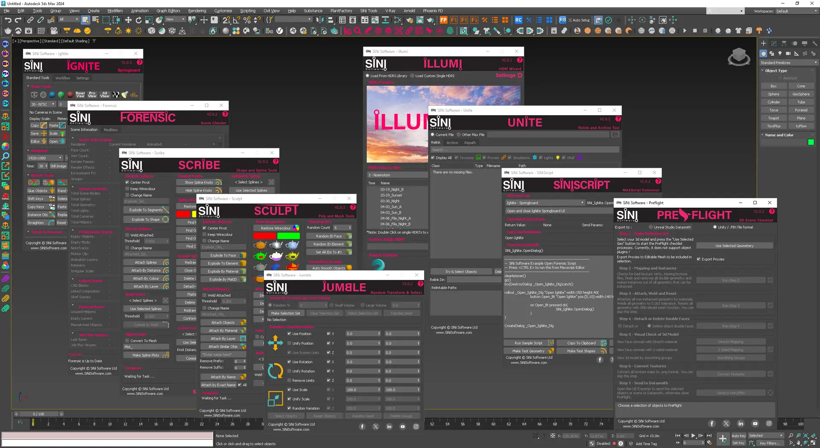Viewport: 820px width, 448px height.
Task: Switch to the Archive tab in Unite
Action: (452, 143)
